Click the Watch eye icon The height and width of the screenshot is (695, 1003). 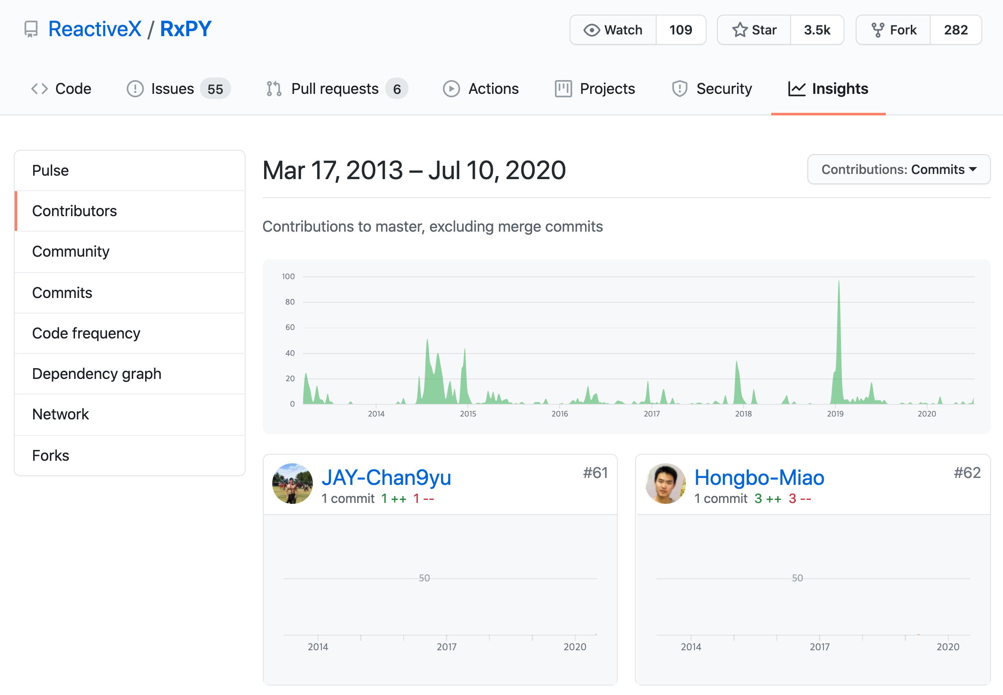(592, 30)
